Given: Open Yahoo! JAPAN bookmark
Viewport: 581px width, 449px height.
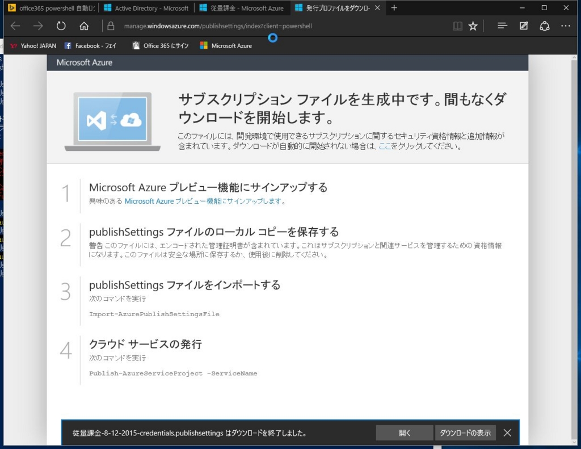Looking at the screenshot, I should coord(33,45).
